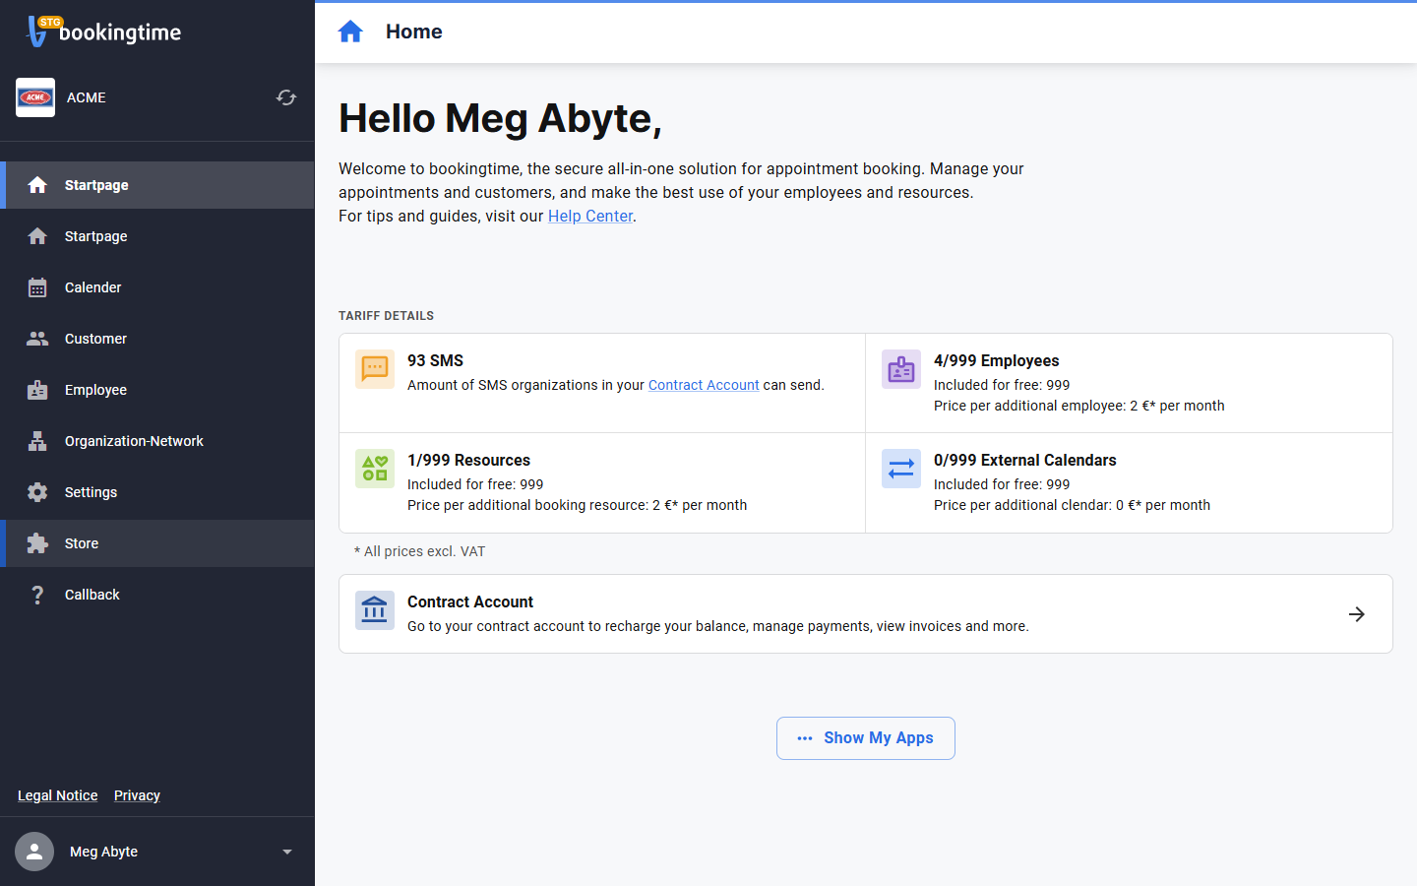Click the "Price per additional employee" line
Viewport: 1417px width, 886px height.
[x=1079, y=406]
